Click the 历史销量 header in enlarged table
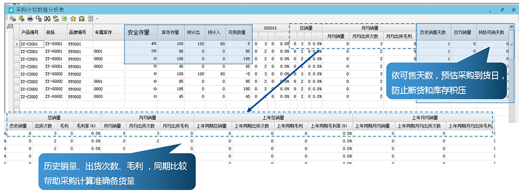Image resolution: width=519 pixels, height=195 pixels. pyautogui.click(x=20, y=126)
